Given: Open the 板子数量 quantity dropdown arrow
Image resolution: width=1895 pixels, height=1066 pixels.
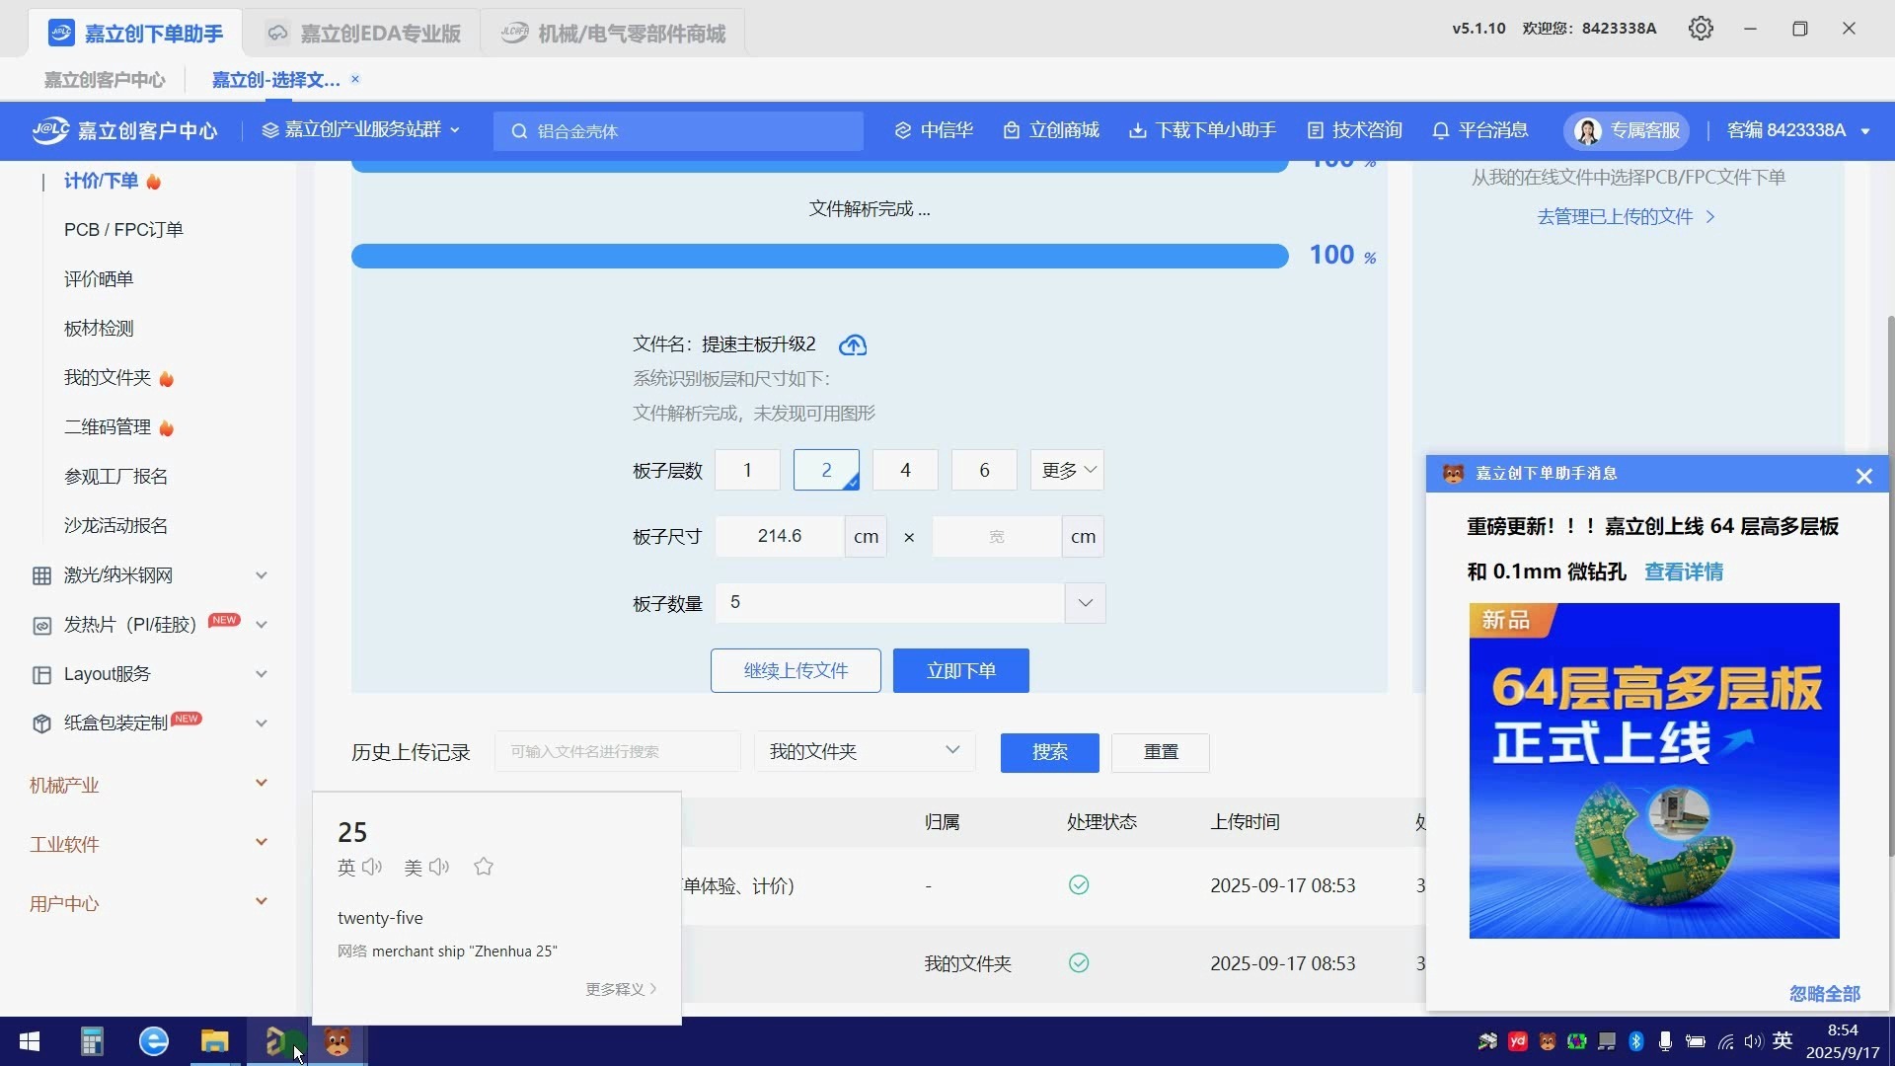Looking at the screenshot, I should pos(1085,603).
